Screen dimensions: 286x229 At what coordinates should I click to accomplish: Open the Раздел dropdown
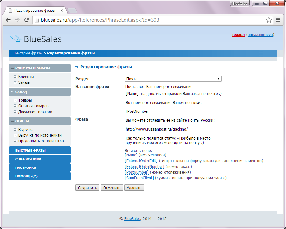pos(173,79)
